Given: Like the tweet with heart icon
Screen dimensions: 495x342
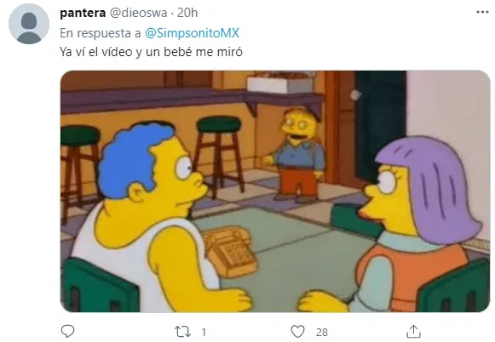Looking at the screenshot, I should 297,332.
